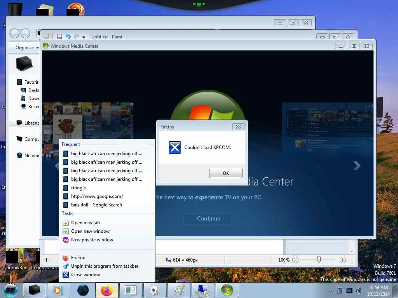Minimize the Paint window
This screenshot has height=298, width=398.
pyautogui.click(x=322, y=37)
